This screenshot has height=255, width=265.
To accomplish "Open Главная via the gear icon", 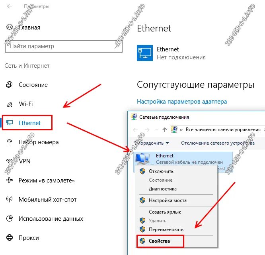I will click(x=10, y=27).
